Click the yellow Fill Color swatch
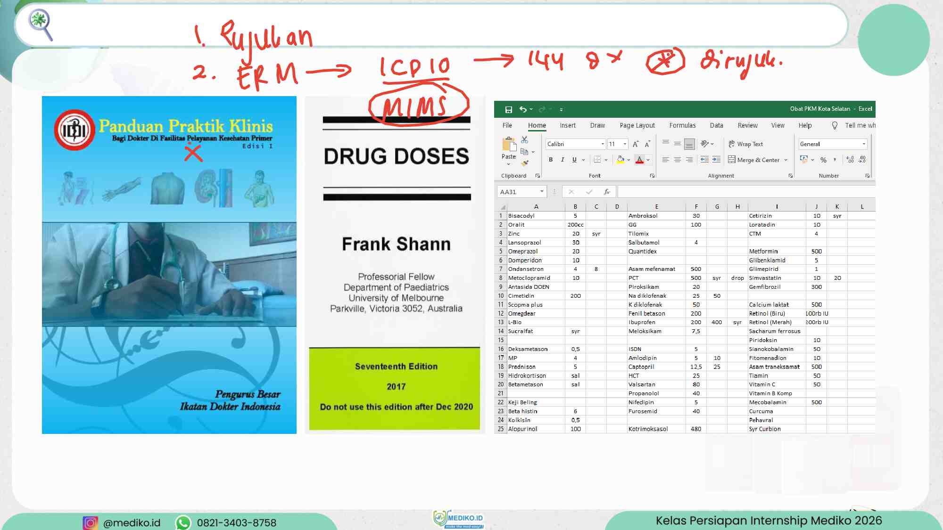 coord(620,160)
